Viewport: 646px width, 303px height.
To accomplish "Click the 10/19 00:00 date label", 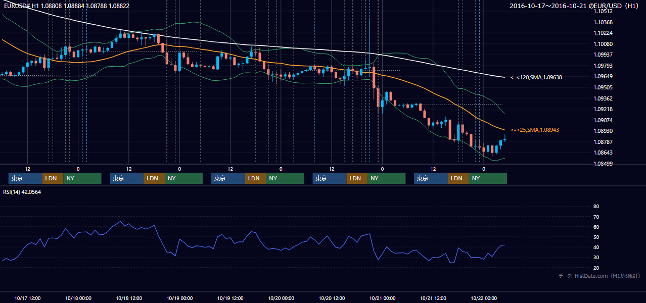I will click(180, 298).
